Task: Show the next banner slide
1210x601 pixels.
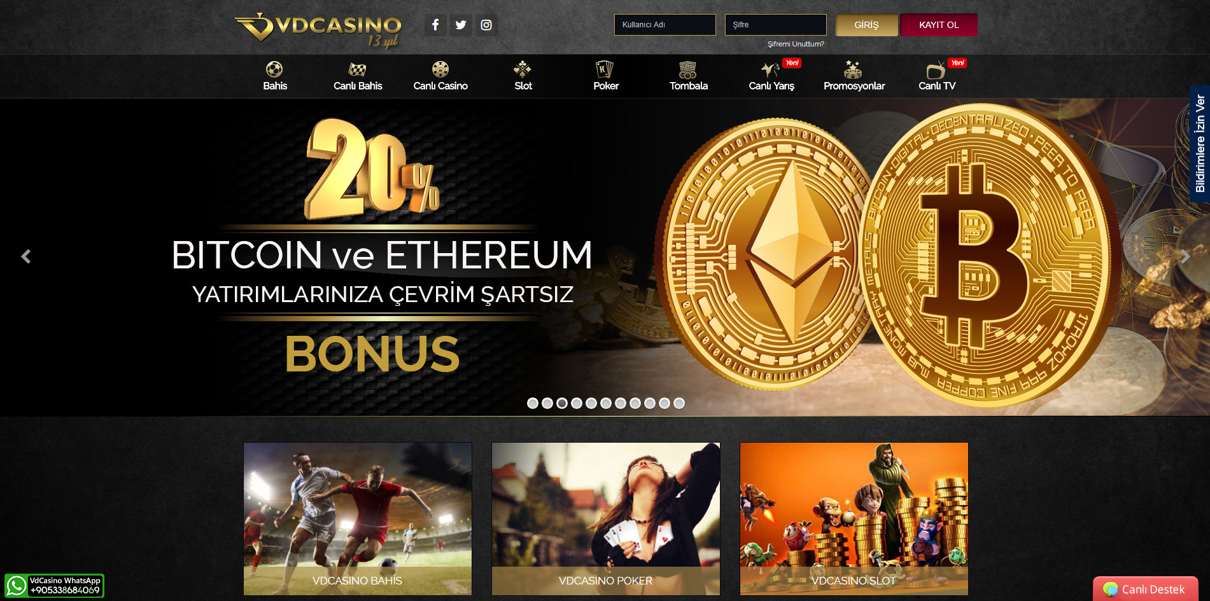Action: [x=1185, y=256]
